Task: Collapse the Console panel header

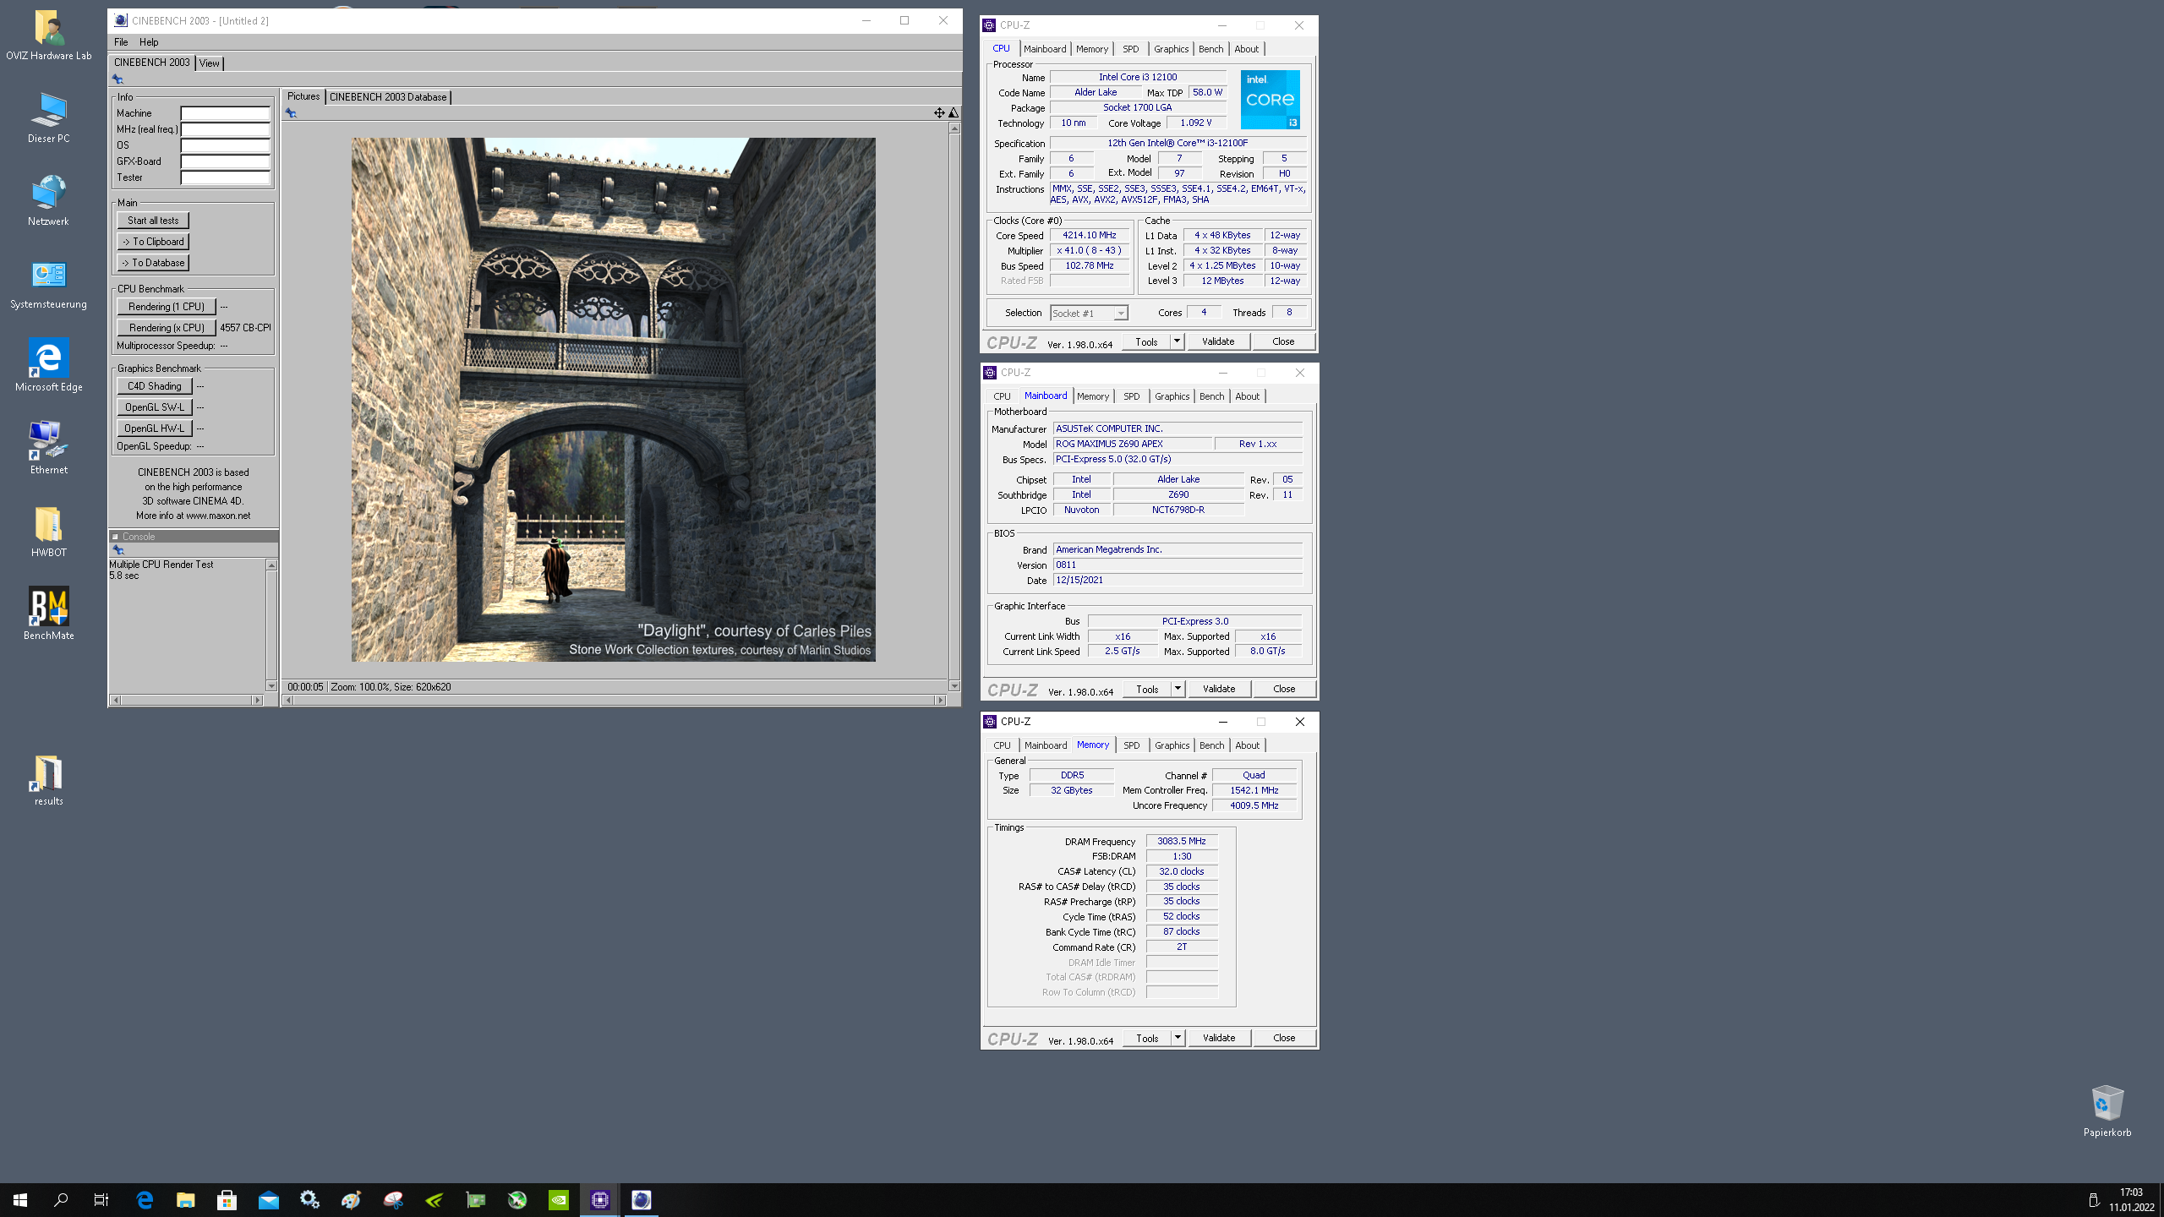Action: [x=116, y=537]
